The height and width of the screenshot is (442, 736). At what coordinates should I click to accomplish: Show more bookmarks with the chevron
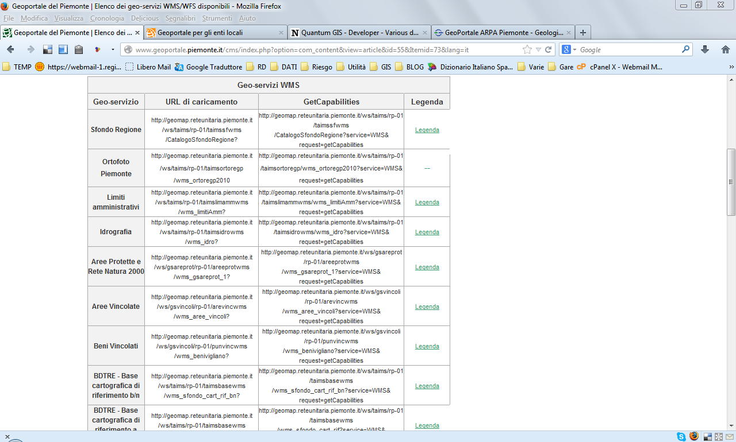coord(731,67)
